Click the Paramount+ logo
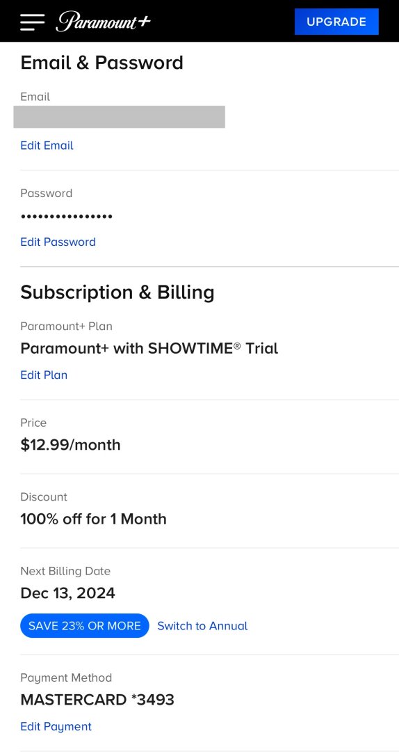399x752 pixels. 104,22
